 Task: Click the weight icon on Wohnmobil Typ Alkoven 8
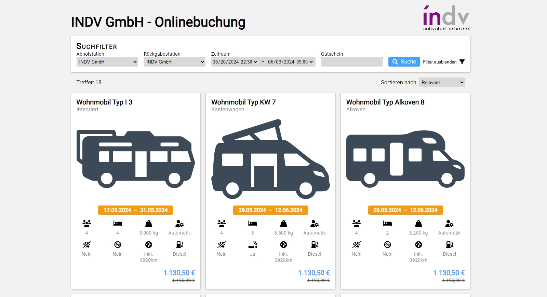coord(418,224)
